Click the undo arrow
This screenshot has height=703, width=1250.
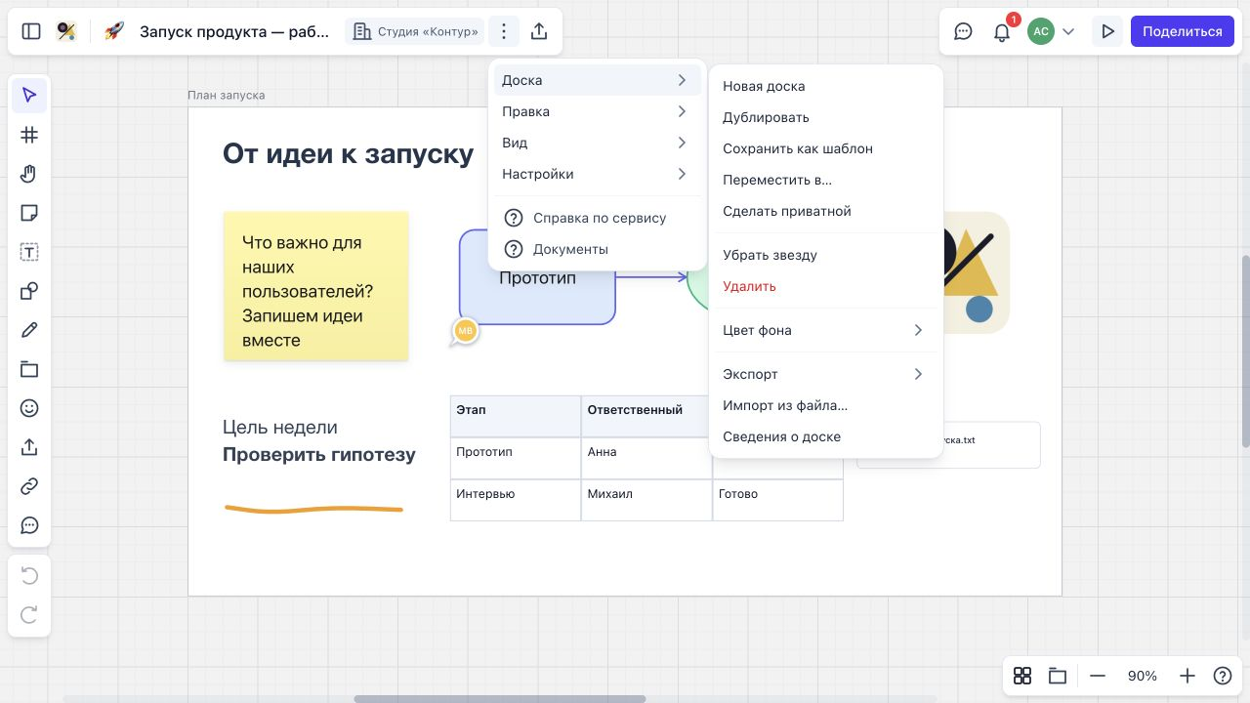[x=29, y=576]
